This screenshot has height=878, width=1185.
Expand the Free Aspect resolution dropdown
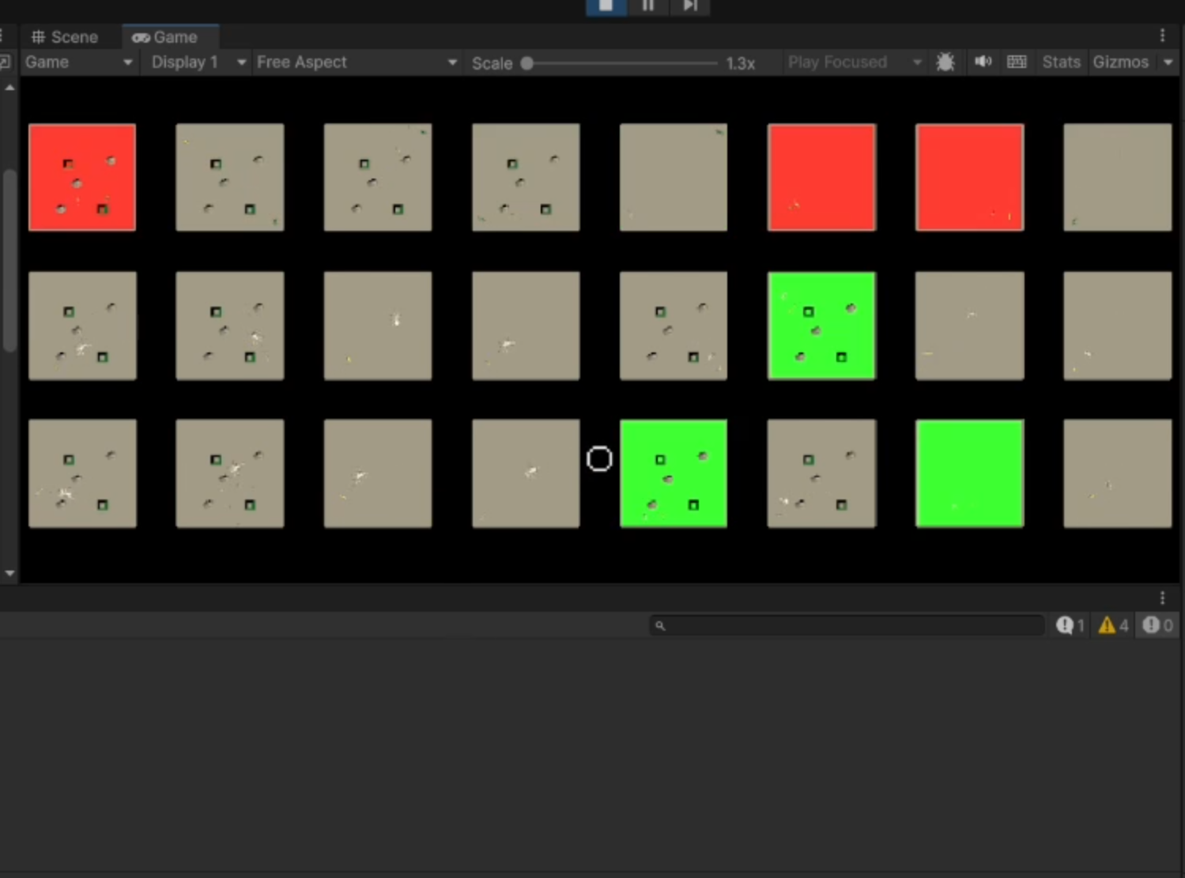click(357, 62)
